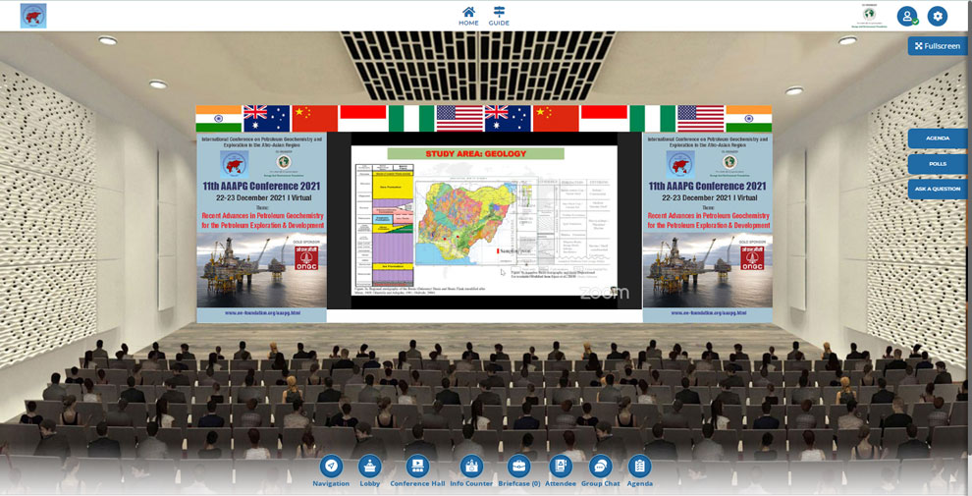This screenshot has height=496, width=972.
Task: Open the Polls side button
Action: pos(938,164)
